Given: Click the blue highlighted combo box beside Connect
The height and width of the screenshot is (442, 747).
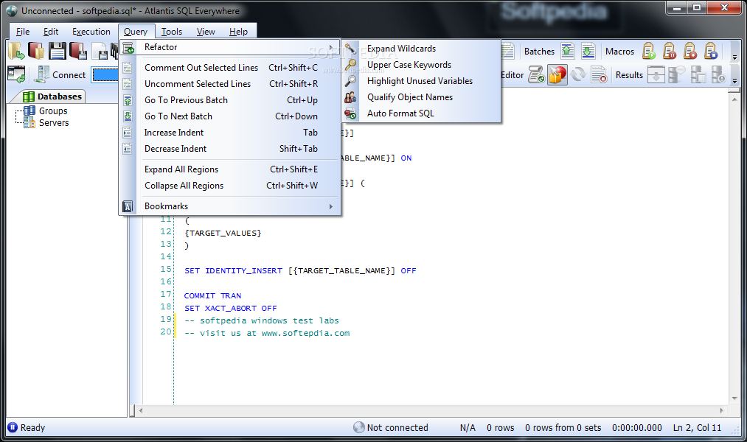Looking at the screenshot, I should tap(105, 74).
